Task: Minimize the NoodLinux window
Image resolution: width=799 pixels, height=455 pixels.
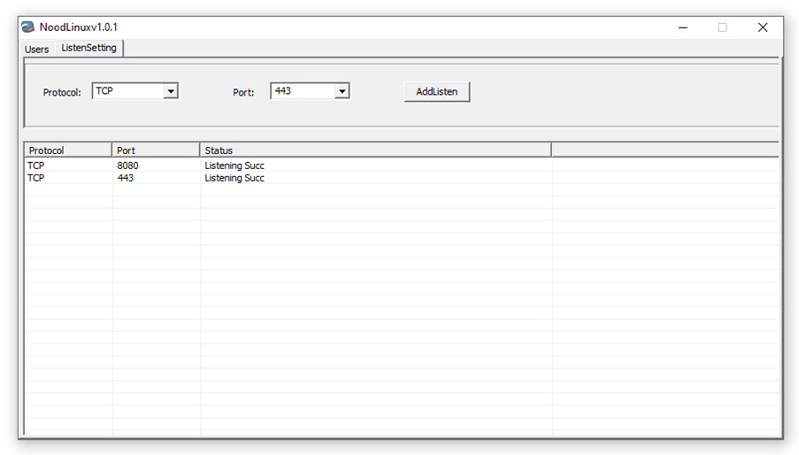Action: coord(683,27)
